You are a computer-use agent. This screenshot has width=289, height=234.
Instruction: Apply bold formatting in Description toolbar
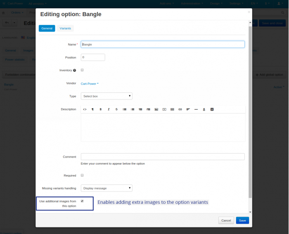pyautogui.click(x=101, y=109)
